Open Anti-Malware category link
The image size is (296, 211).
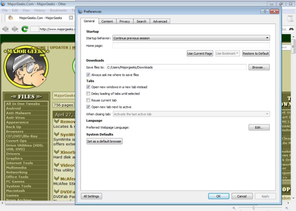coord(18,113)
